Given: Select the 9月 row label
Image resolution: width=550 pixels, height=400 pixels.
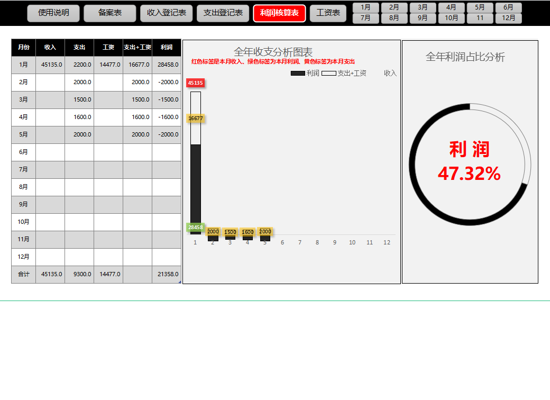Looking at the screenshot, I should tap(23, 205).
